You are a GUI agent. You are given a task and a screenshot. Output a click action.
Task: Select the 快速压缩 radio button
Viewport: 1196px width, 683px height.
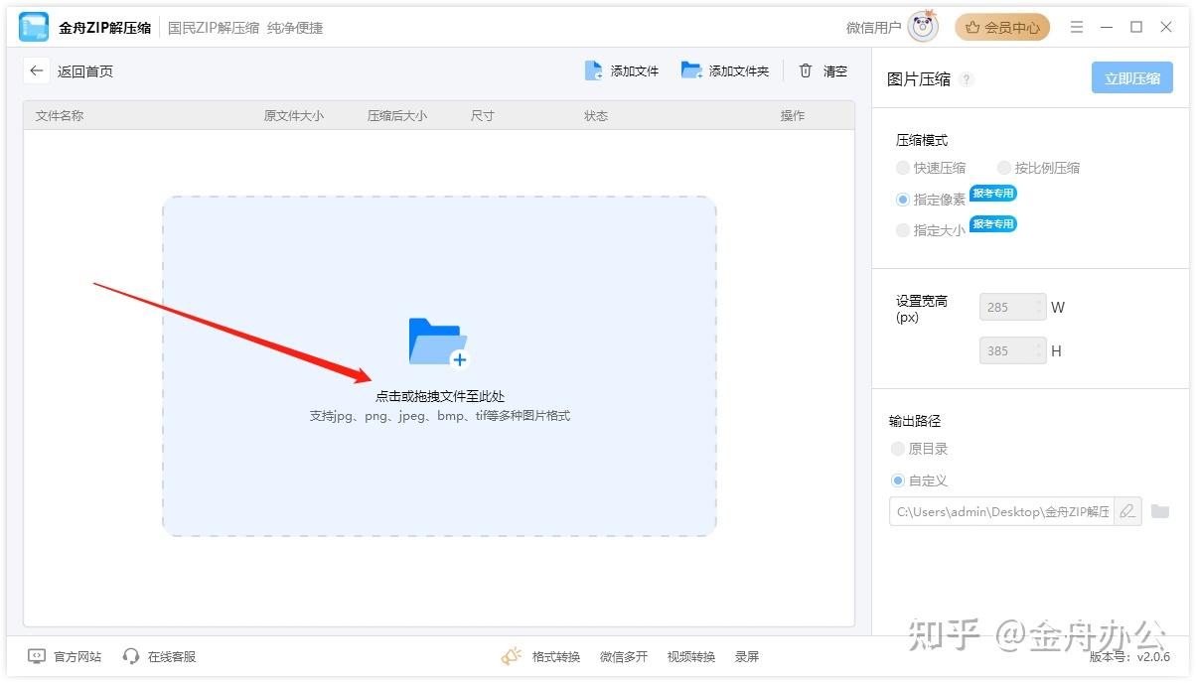(x=903, y=168)
